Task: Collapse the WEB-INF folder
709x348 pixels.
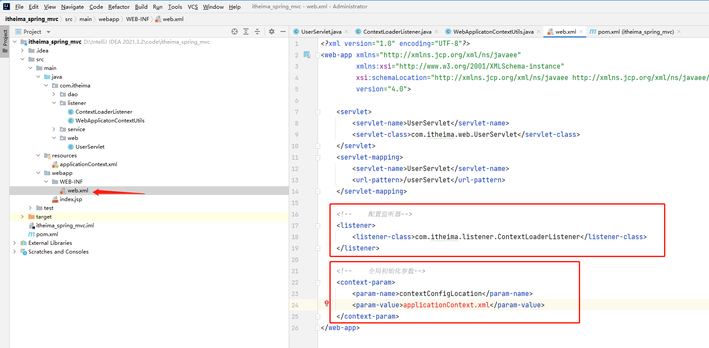Action: tap(46, 182)
